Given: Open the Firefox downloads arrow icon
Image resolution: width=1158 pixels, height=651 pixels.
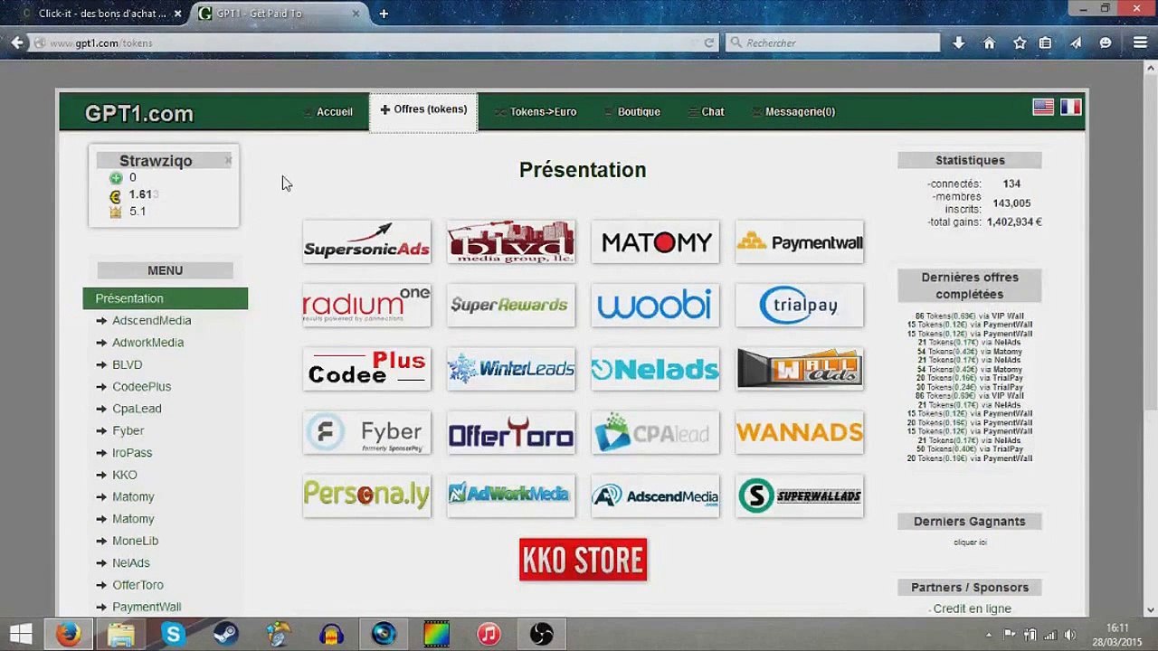Looking at the screenshot, I should 959,42.
